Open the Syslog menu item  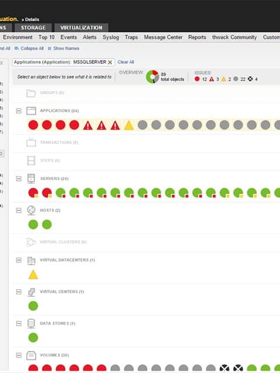pos(111,37)
